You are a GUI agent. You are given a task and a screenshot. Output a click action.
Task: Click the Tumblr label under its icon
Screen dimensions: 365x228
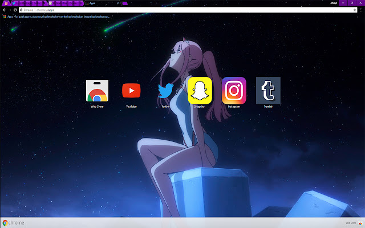pyautogui.click(x=268, y=107)
